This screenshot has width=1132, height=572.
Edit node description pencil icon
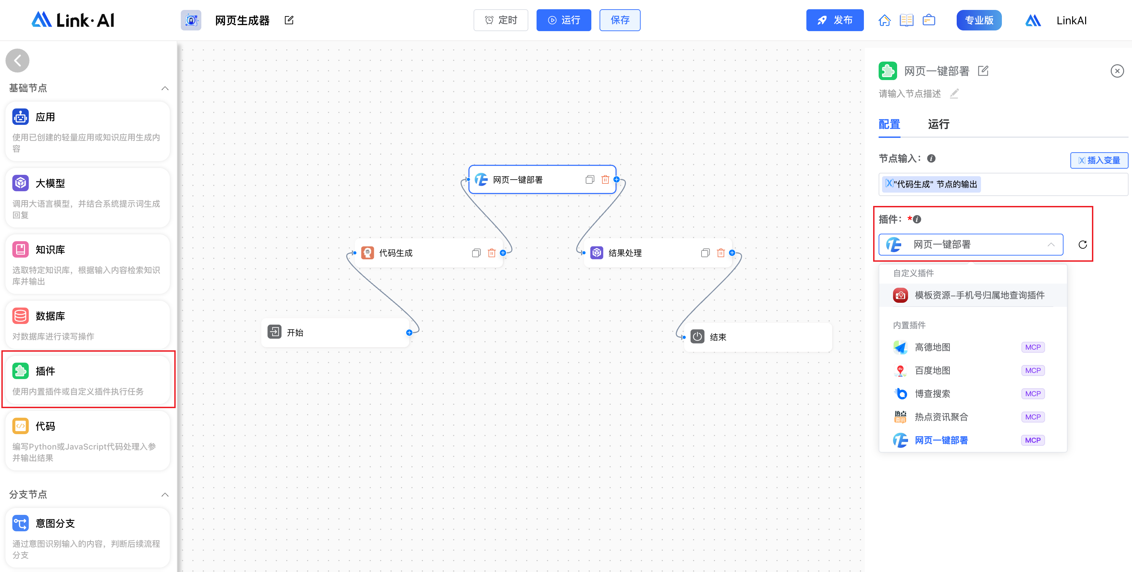tap(954, 93)
